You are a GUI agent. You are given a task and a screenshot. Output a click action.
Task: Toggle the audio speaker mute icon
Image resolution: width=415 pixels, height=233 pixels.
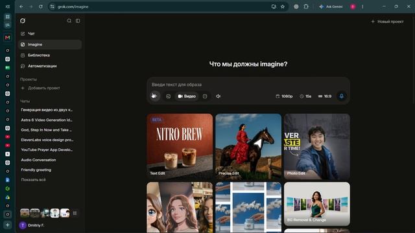tap(218, 96)
